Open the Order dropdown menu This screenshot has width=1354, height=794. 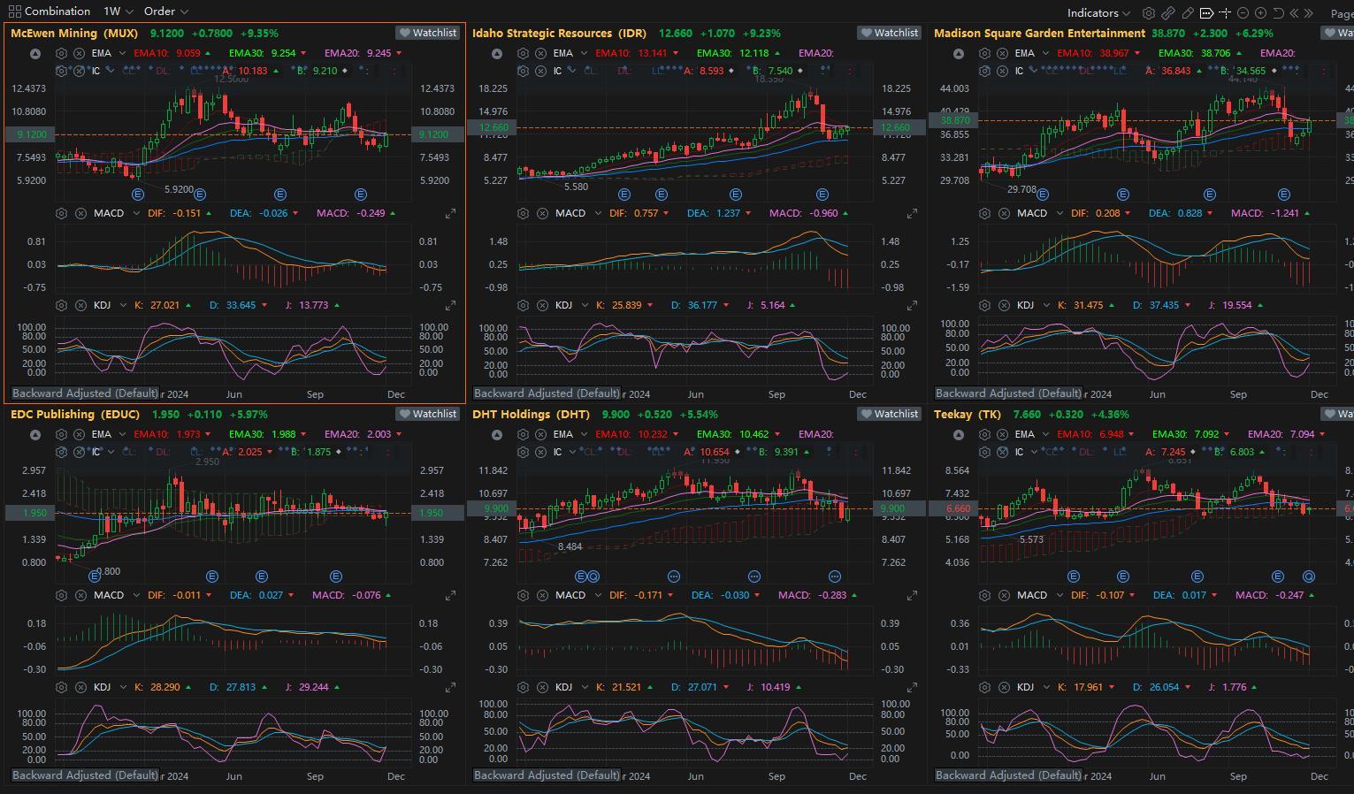165,11
